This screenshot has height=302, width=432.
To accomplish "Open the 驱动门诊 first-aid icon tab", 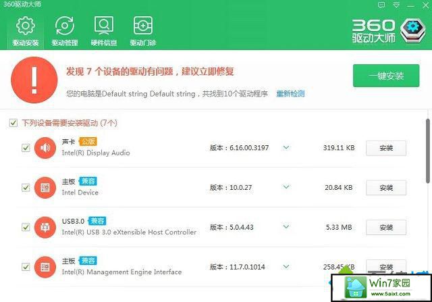I will (143, 31).
